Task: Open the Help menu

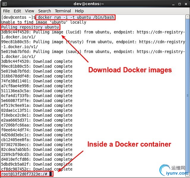Action: coord(79,11)
